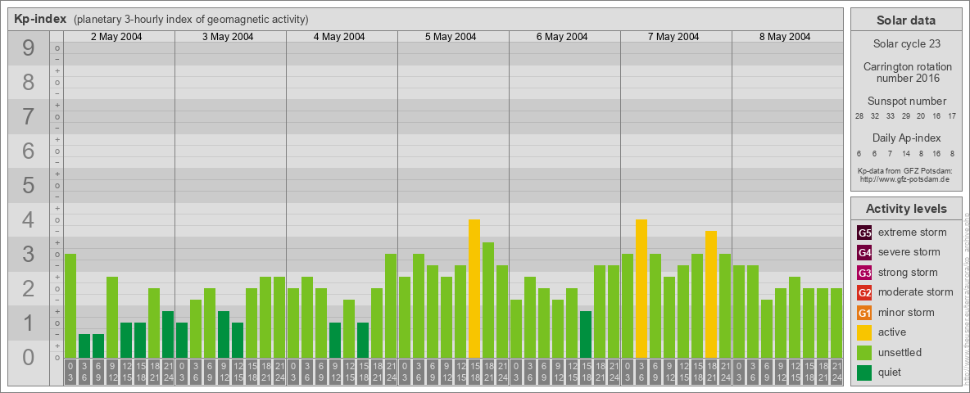The height and width of the screenshot is (393, 970).
Task: Click the '4 May 2004' date header
Action: click(x=339, y=37)
